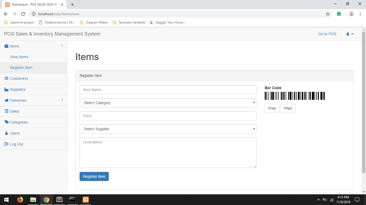
Task: Open the Select Supplier dropdown
Action: [168, 129]
